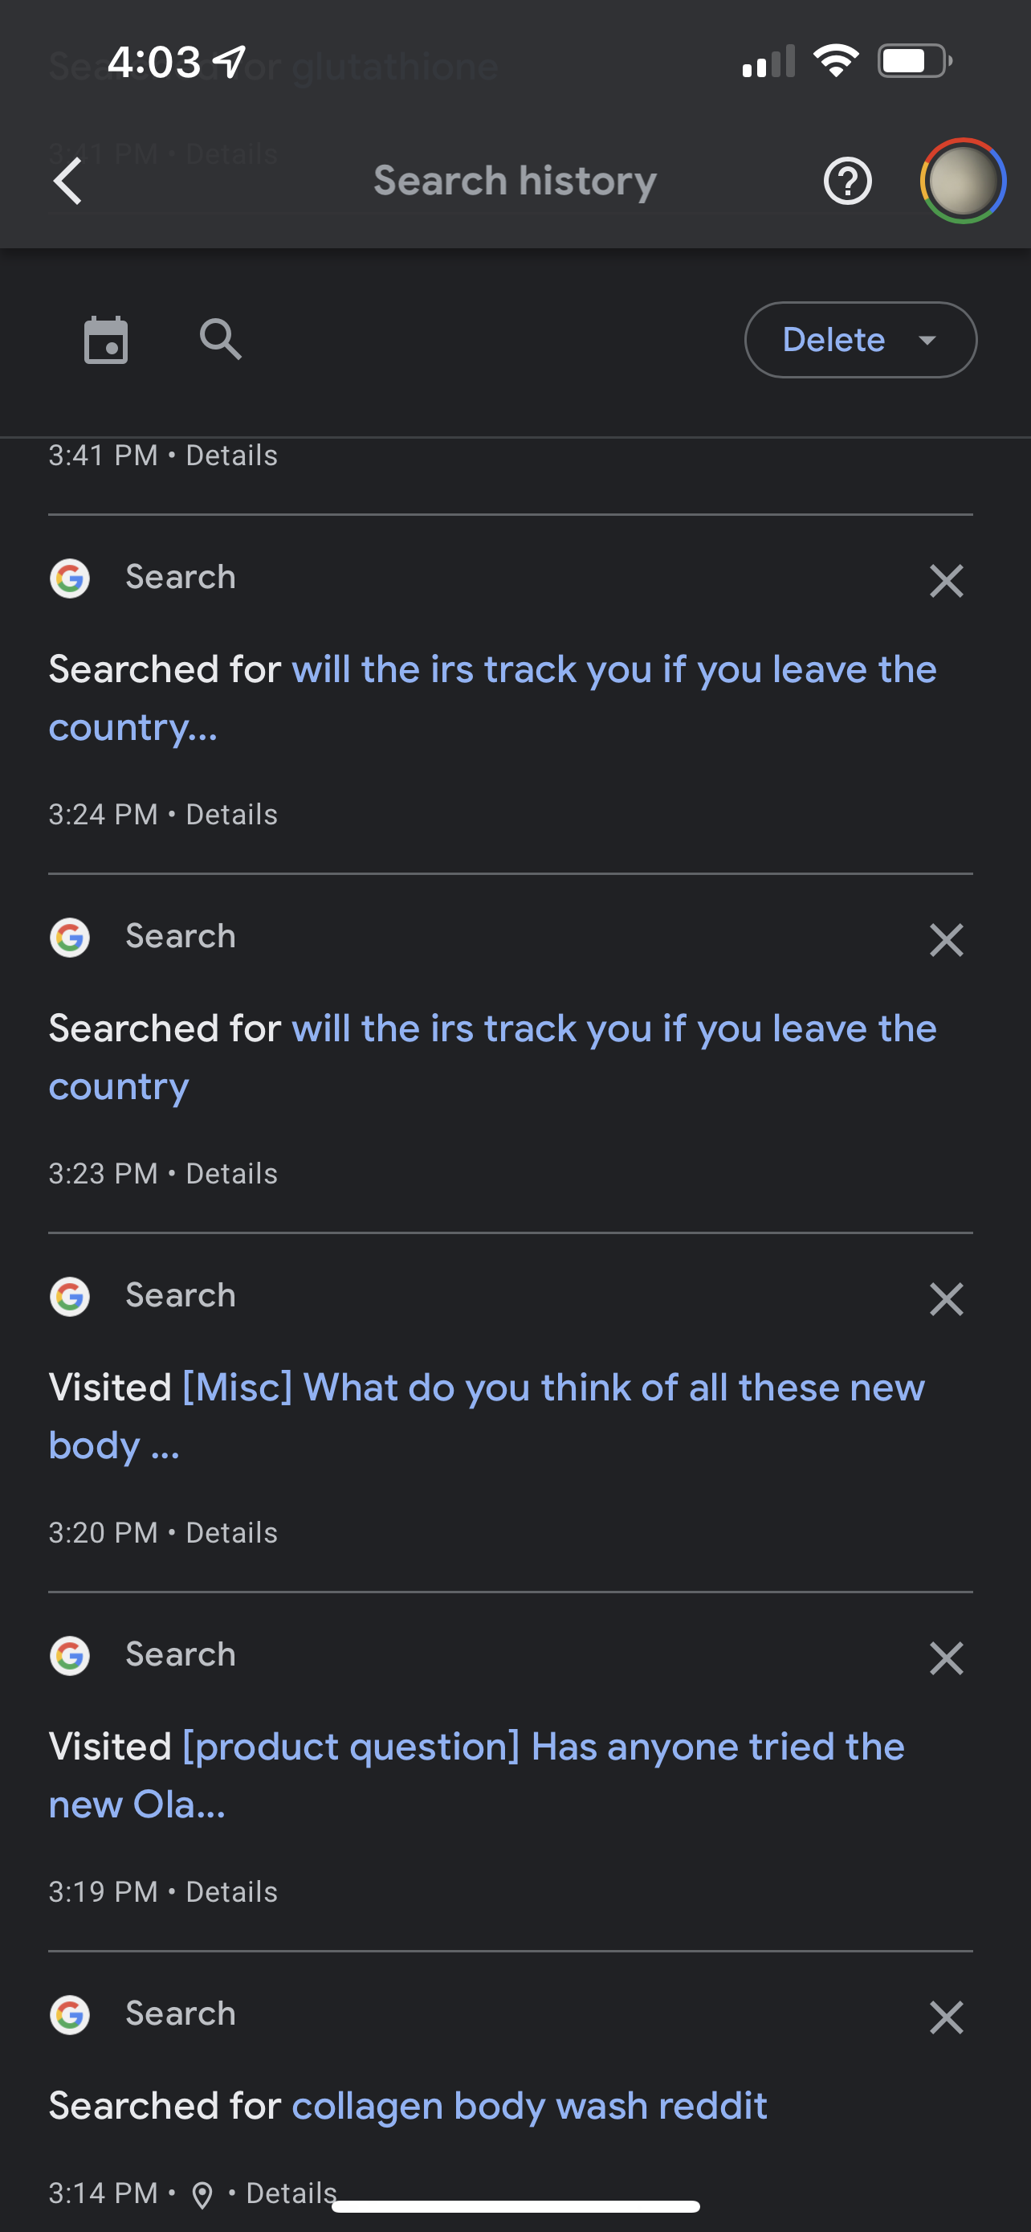Remove the 3:24 PM irs search entry

point(945,581)
